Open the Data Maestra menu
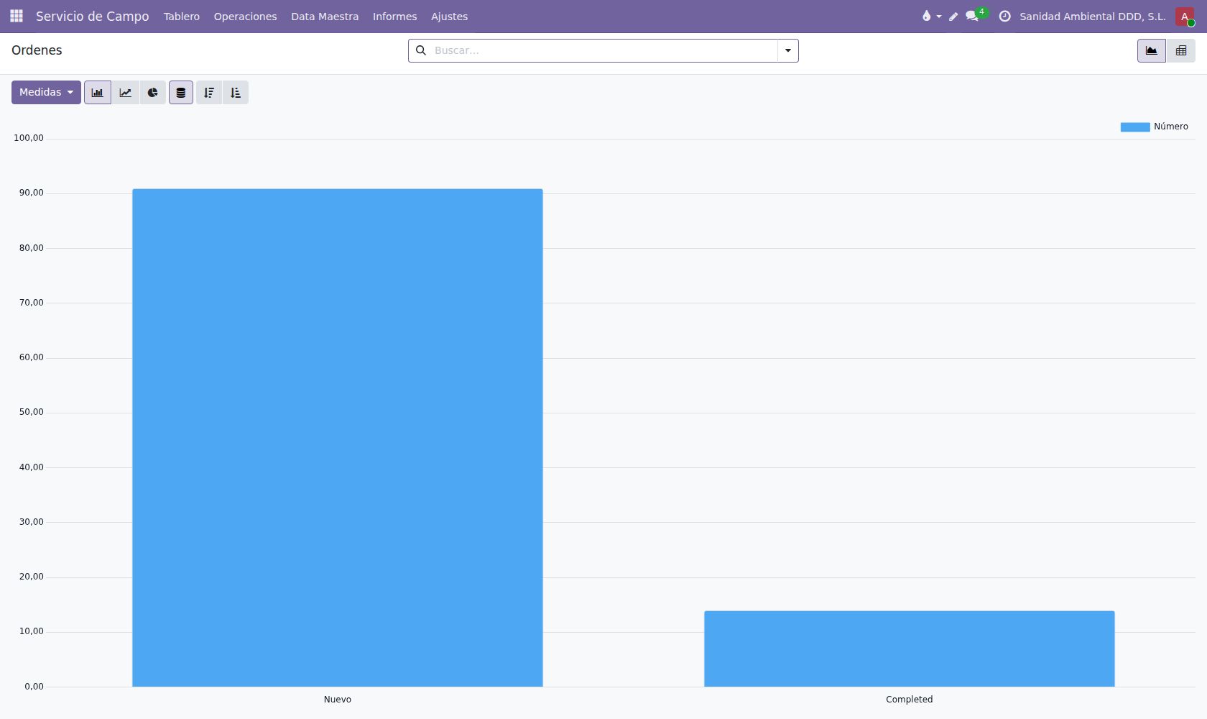The height and width of the screenshot is (719, 1207). (325, 17)
